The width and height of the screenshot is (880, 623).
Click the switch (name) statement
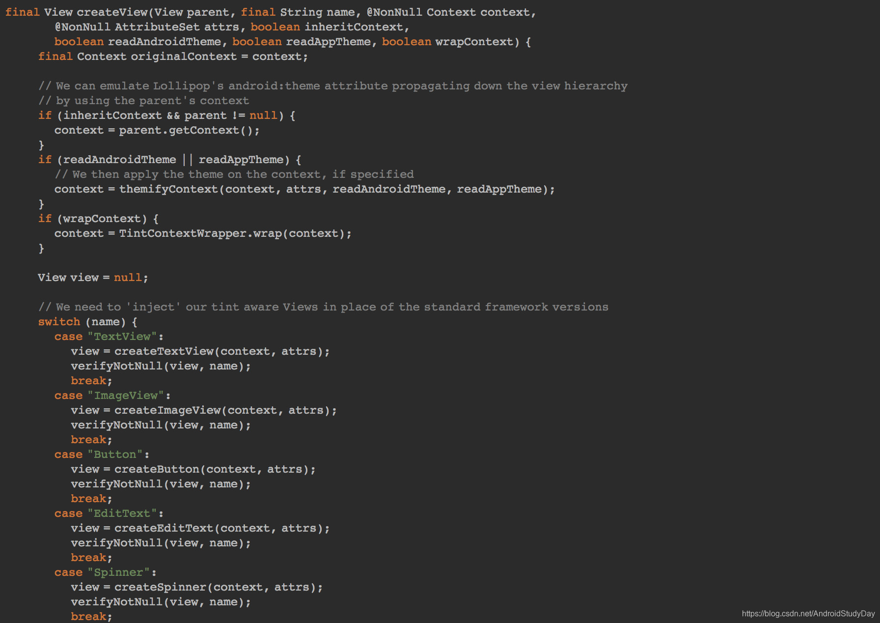(88, 322)
